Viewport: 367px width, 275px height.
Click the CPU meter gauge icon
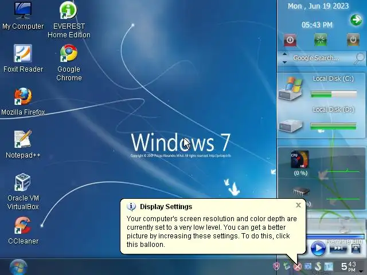[299, 159]
